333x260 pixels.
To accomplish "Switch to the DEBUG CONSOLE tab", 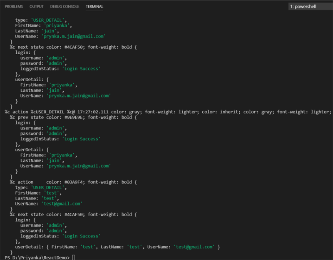I will tap(65, 6).
